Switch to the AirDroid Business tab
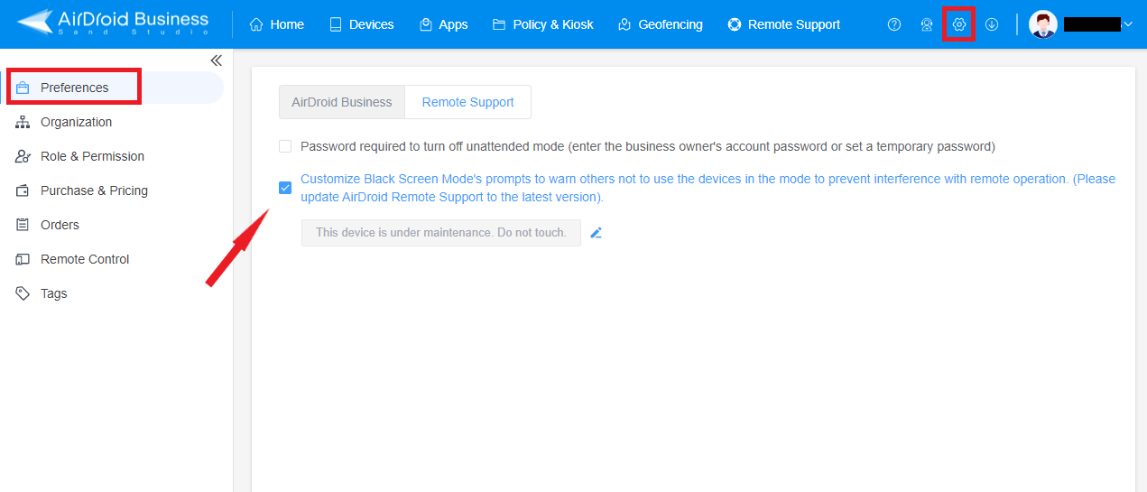 pos(342,102)
